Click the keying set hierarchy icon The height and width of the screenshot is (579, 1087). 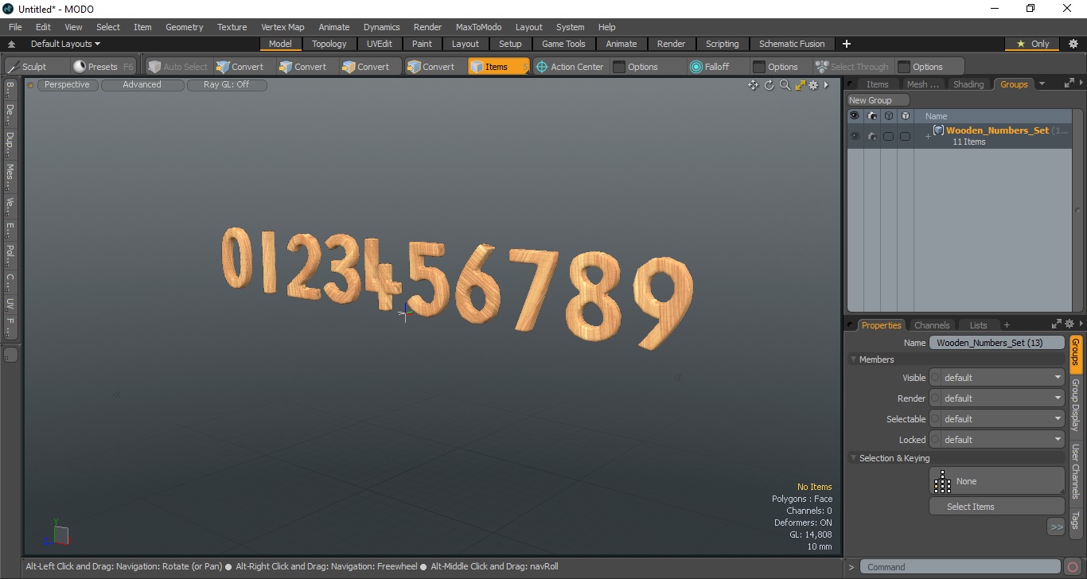point(943,481)
